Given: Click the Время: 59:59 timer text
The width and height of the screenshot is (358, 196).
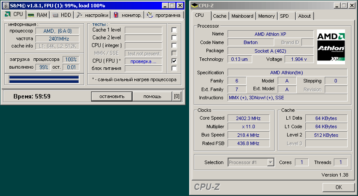Looking at the screenshot, I should click(32, 97).
